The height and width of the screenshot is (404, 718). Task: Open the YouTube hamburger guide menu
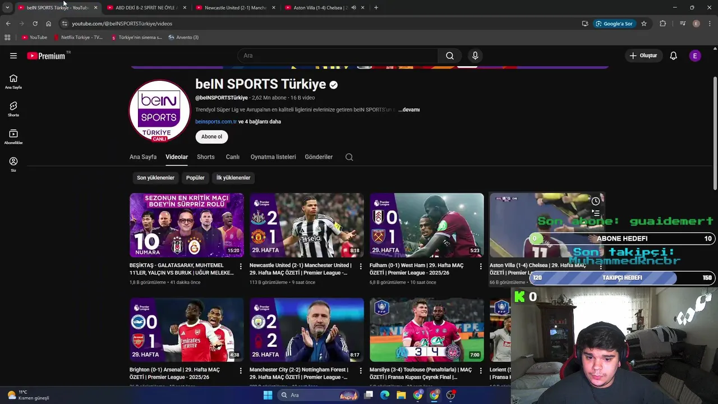tap(13, 56)
